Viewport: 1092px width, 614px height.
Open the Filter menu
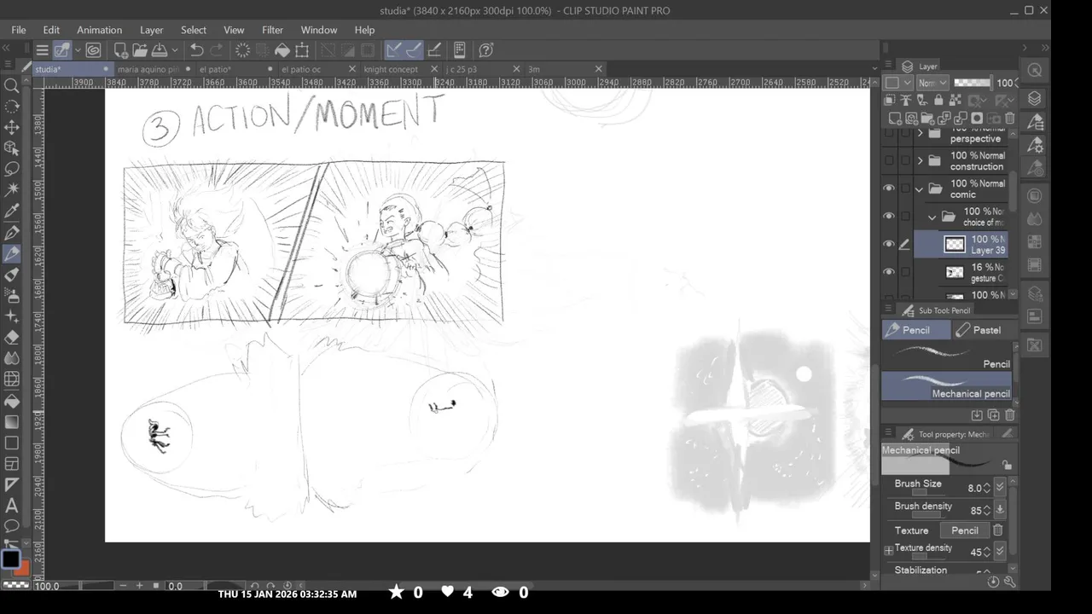(x=273, y=30)
